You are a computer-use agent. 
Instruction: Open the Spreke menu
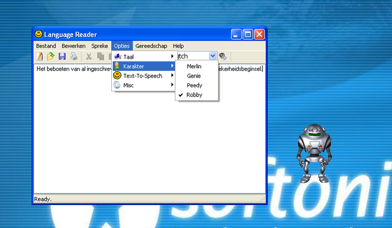(100, 46)
